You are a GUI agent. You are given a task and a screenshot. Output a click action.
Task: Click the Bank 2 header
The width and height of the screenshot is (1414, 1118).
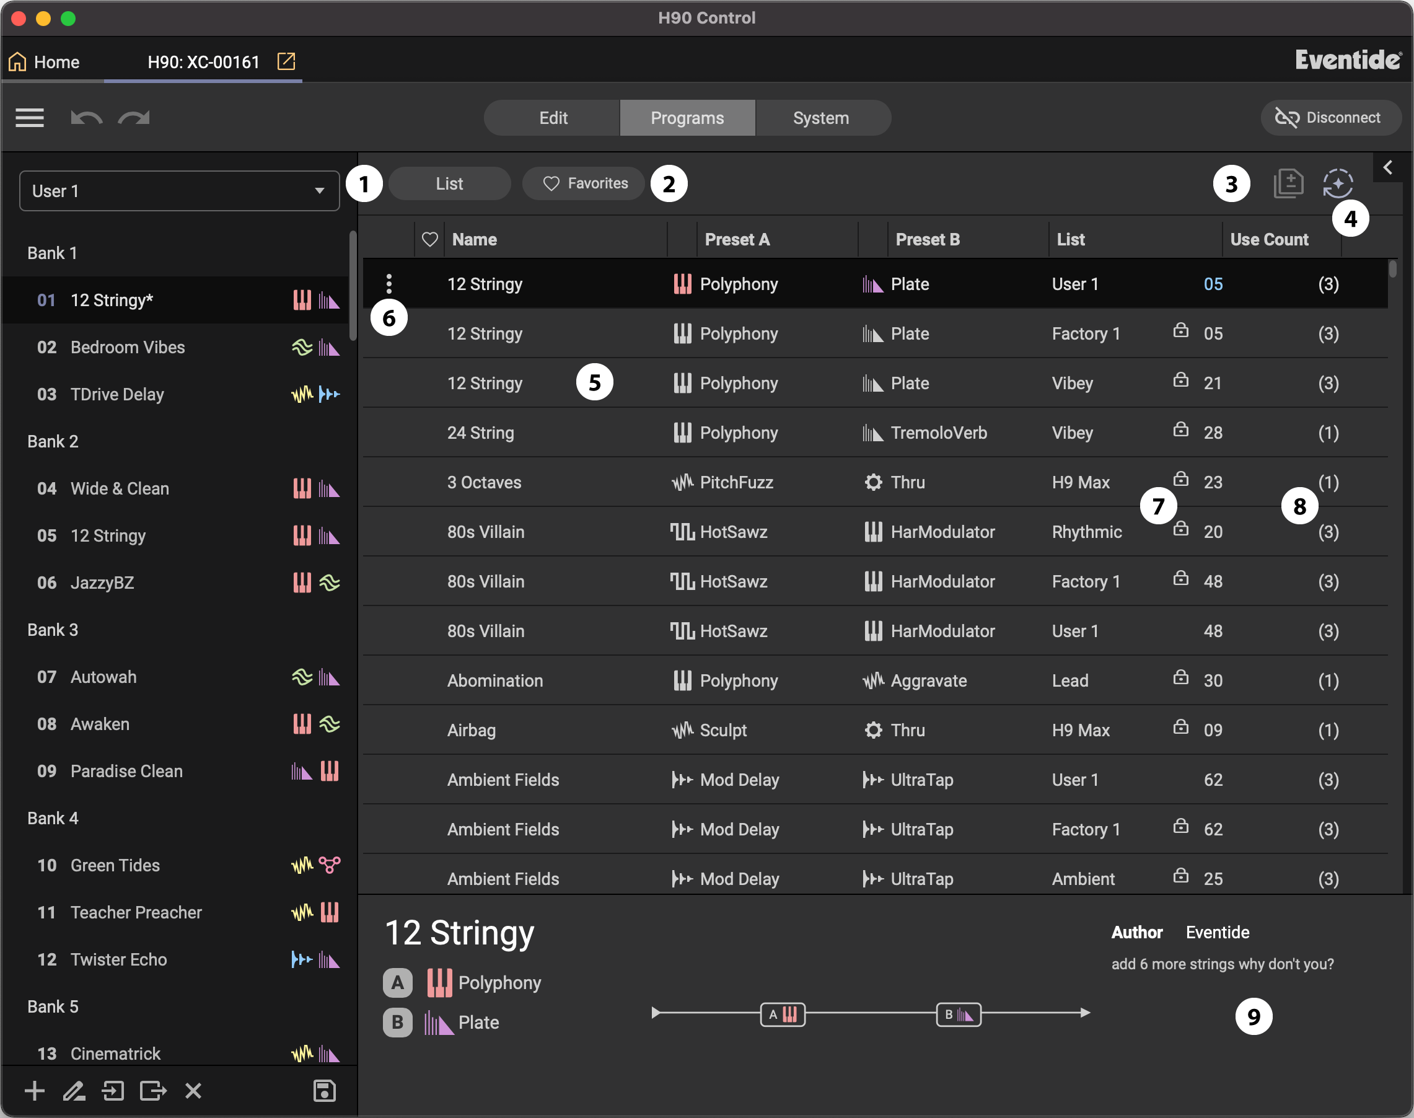pyautogui.click(x=52, y=441)
